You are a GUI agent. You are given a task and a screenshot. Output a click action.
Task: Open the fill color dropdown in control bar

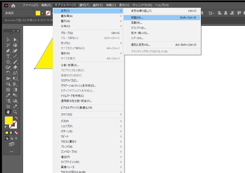(x=42, y=13)
